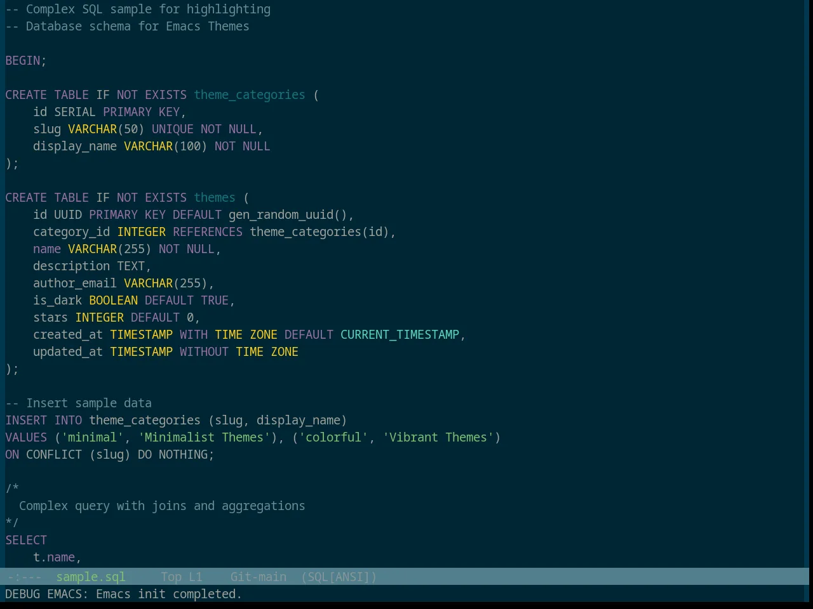Screen dimensions: 813x609
Task: Click the TRUE default value
Action: (215, 300)
